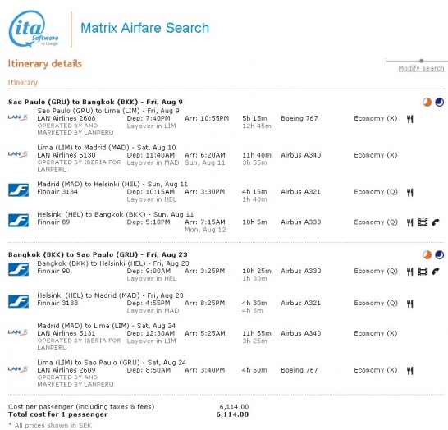Click the meal icon for Finnair 3184

pyautogui.click(x=410, y=193)
